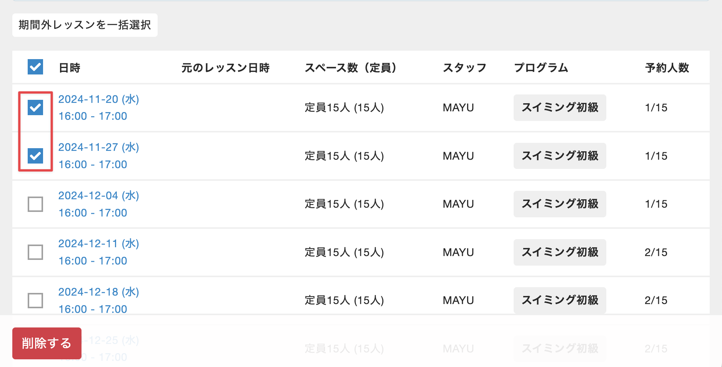722x367 pixels.
Task: Click スイミング初級 tag in 2024-12-18 row
Action: 560,300
